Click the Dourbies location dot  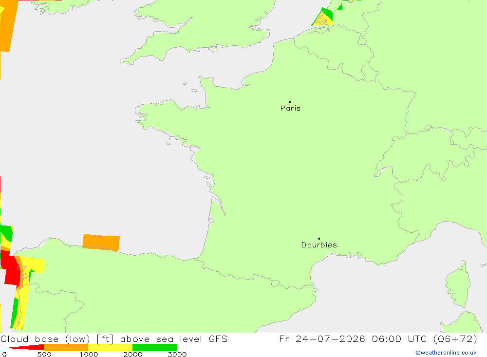coord(319,239)
